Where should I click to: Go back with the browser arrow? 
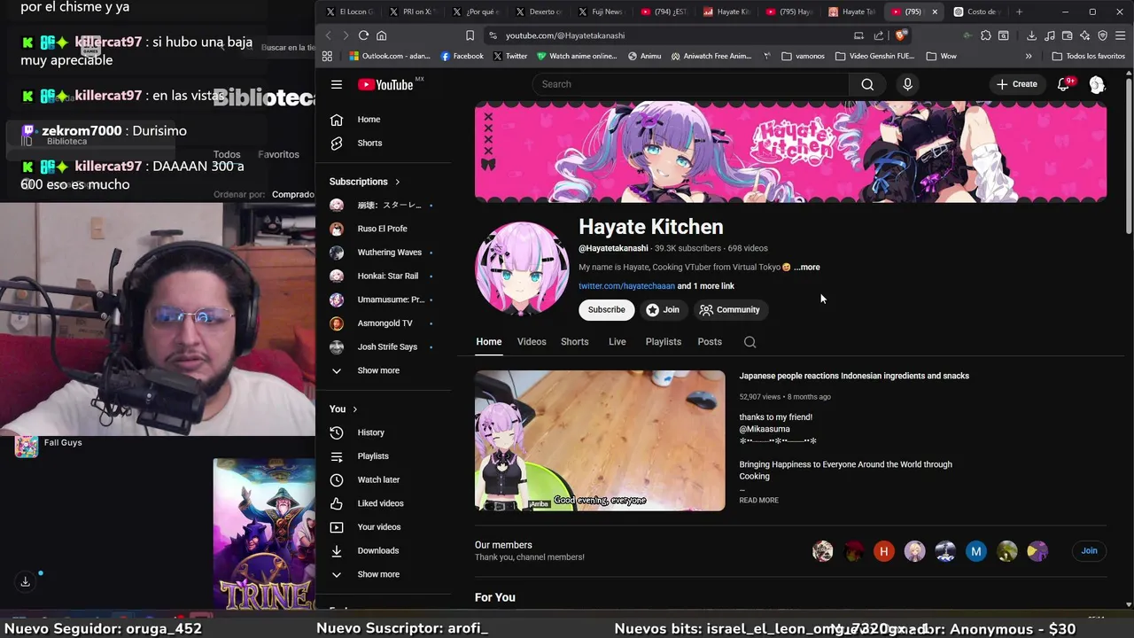328,35
